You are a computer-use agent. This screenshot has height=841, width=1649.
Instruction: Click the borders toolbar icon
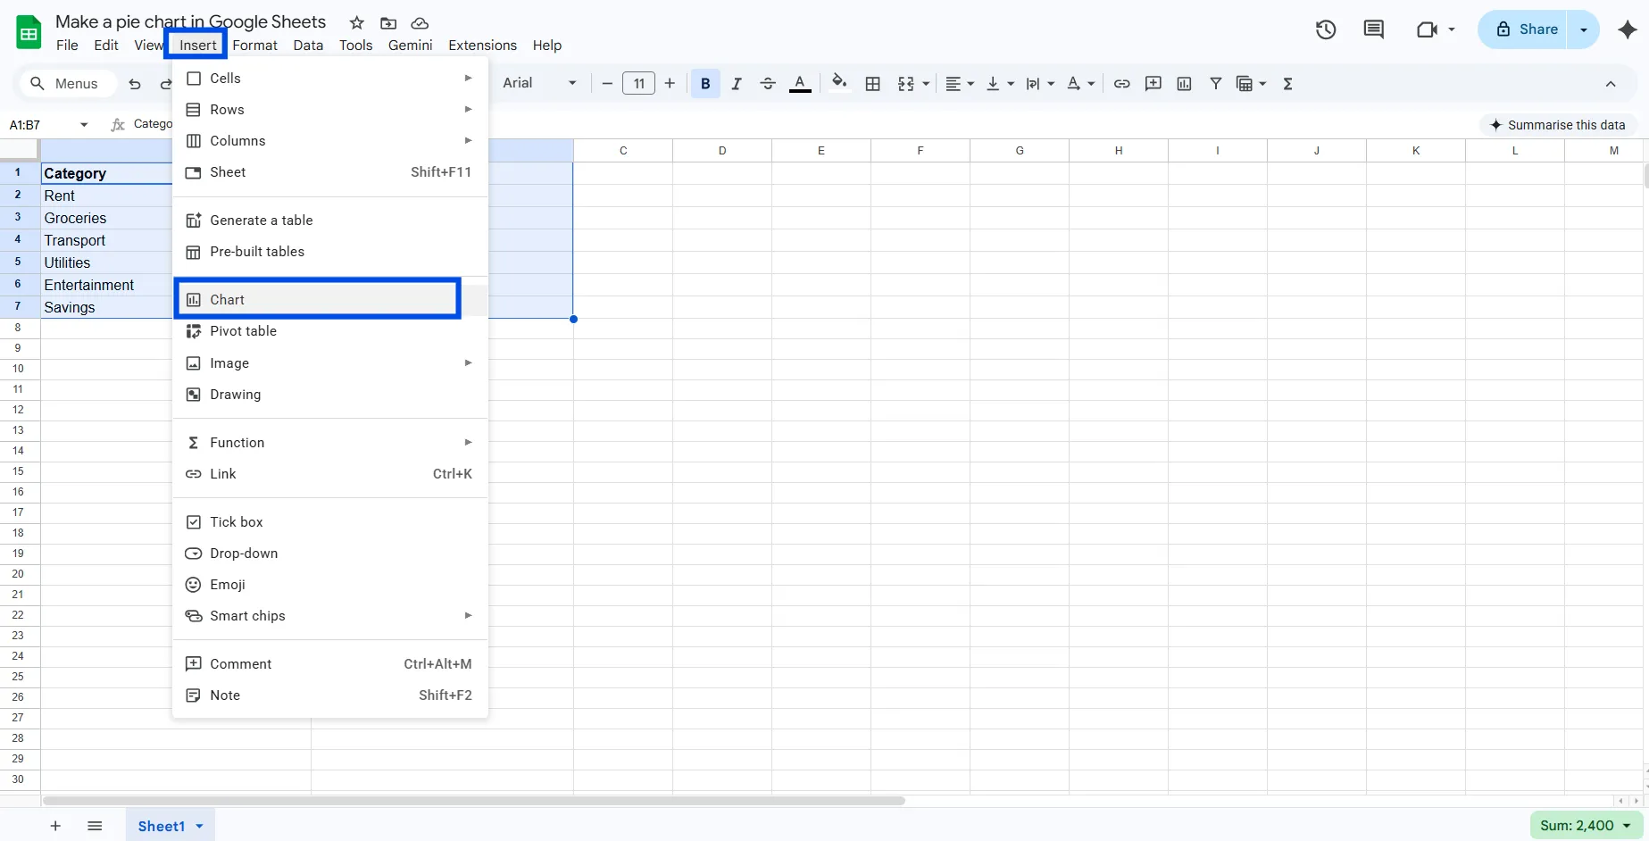click(873, 84)
